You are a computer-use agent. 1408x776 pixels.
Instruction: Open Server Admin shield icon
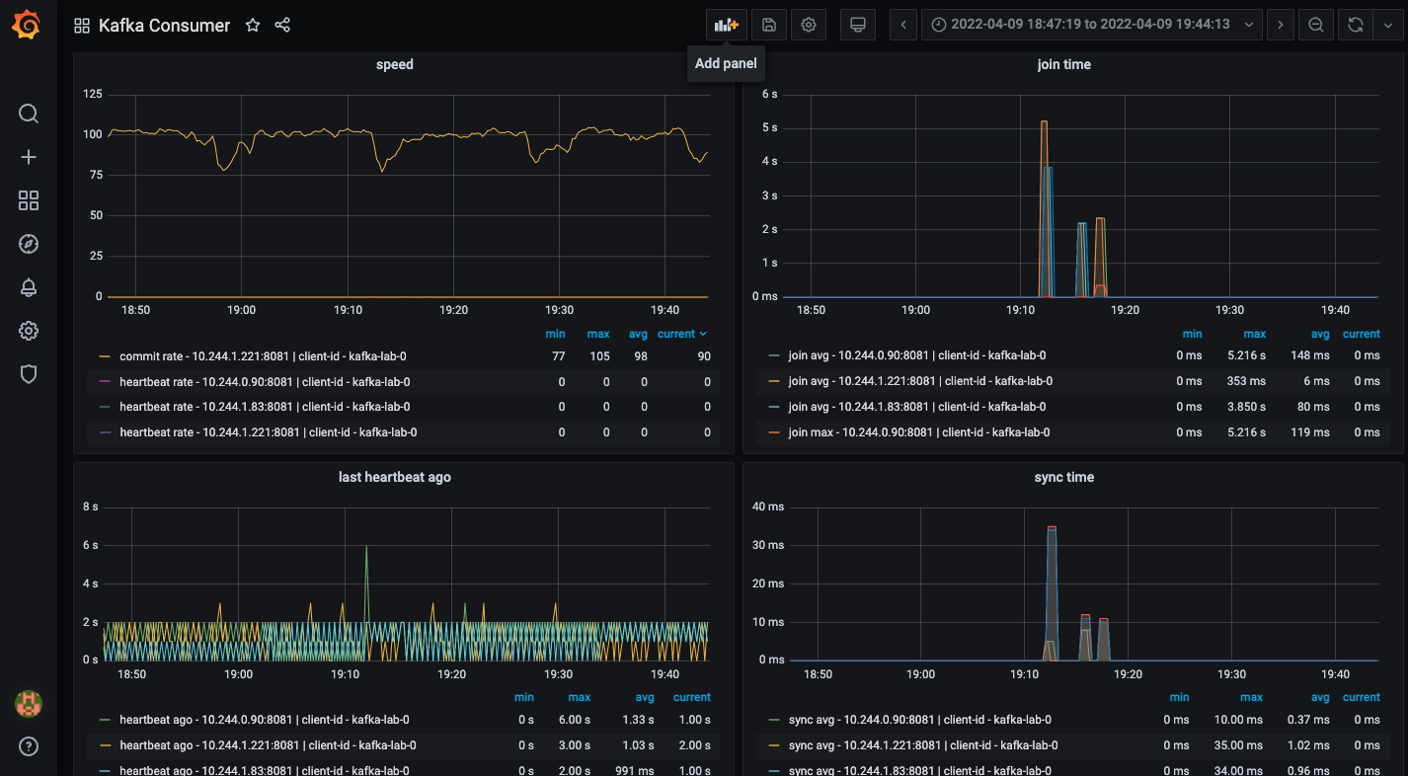29,374
